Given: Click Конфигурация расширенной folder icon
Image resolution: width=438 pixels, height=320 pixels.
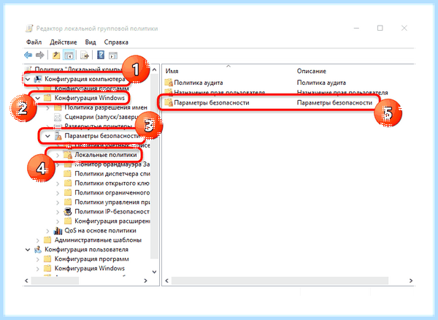Looking at the screenshot, I should click(x=68, y=221).
